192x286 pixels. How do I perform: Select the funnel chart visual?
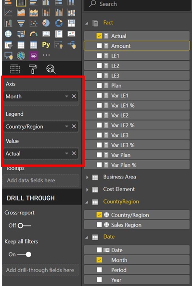[21, 23]
